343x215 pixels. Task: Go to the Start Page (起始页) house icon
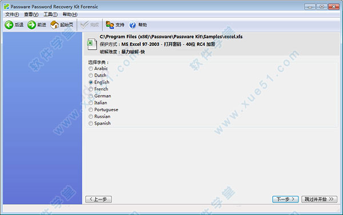[54, 25]
